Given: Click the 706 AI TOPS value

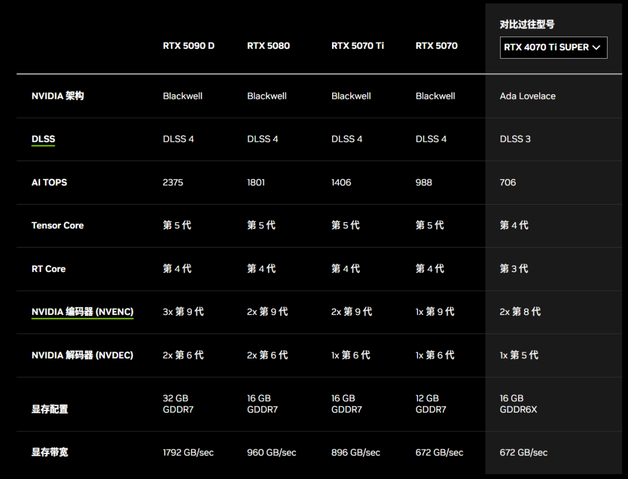Looking at the screenshot, I should click(x=508, y=182).
